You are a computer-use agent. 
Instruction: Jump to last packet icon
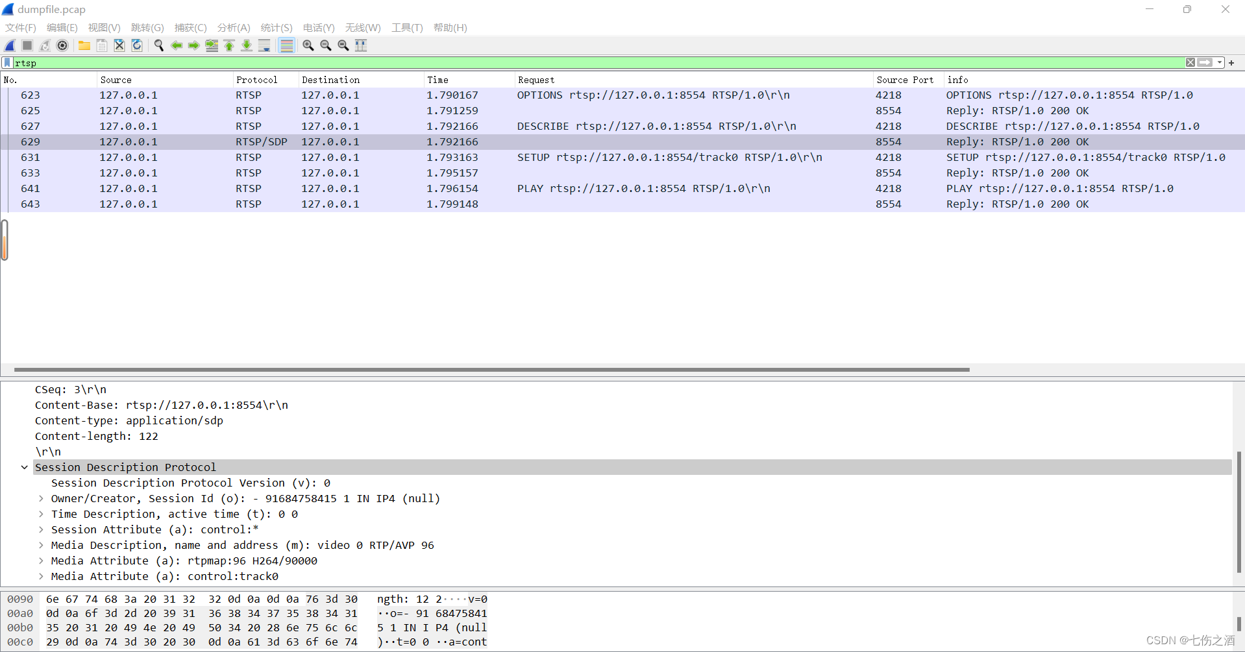pos(247,45)
